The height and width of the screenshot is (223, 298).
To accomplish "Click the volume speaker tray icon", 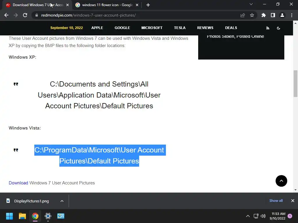I will (x=263, y=216).
